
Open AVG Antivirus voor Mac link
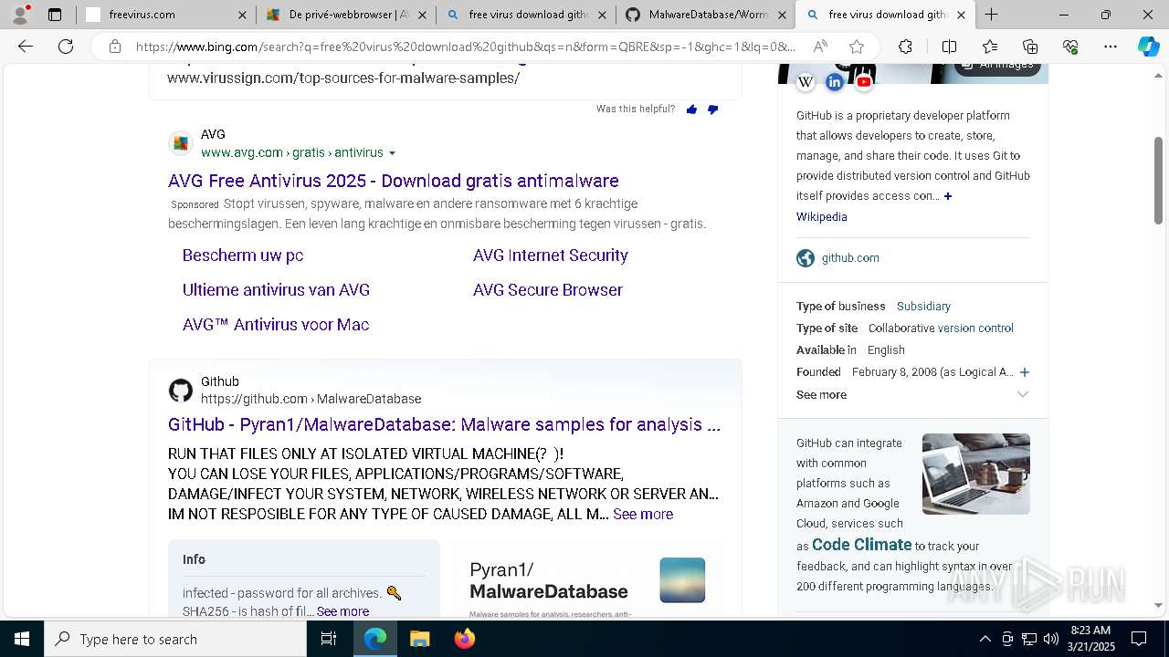(x=276, y=325)
